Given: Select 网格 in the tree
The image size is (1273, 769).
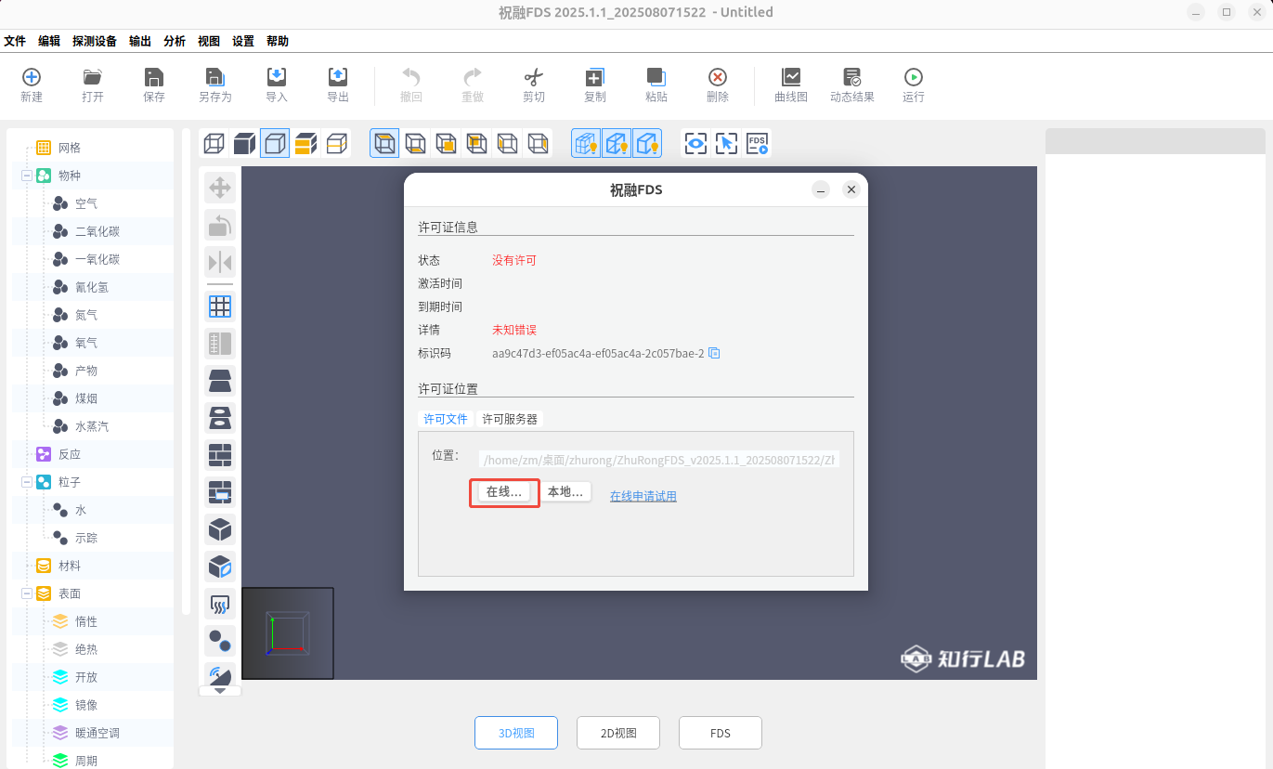Looking at the screenshot, I should (70, 148).
